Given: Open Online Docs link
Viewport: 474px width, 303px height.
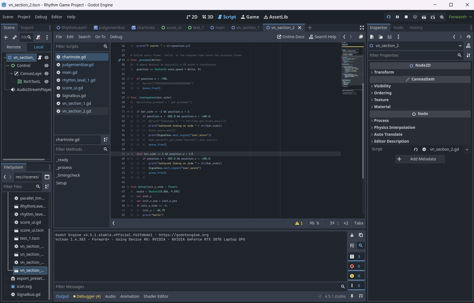Looking at the screenshot, I should coord(291,37).
